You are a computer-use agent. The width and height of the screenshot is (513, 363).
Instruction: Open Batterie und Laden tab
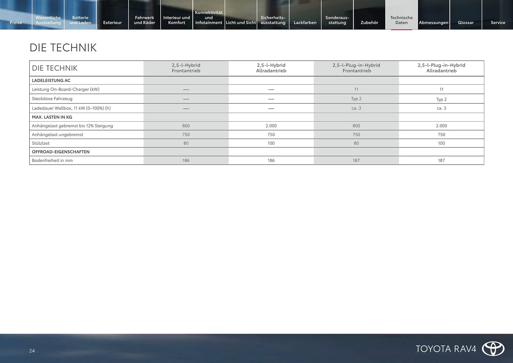(80, 20)
